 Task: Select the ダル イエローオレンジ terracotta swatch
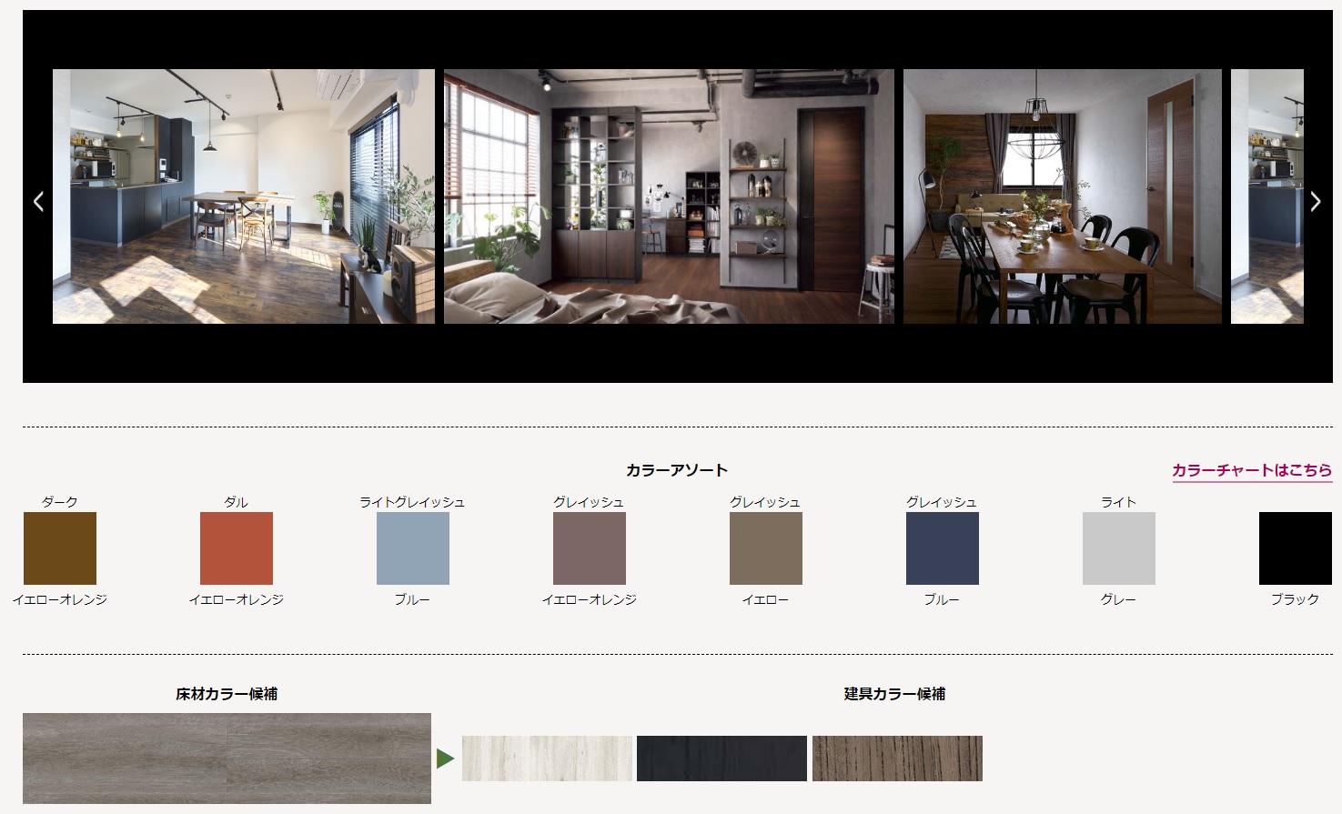coord(237,548)
